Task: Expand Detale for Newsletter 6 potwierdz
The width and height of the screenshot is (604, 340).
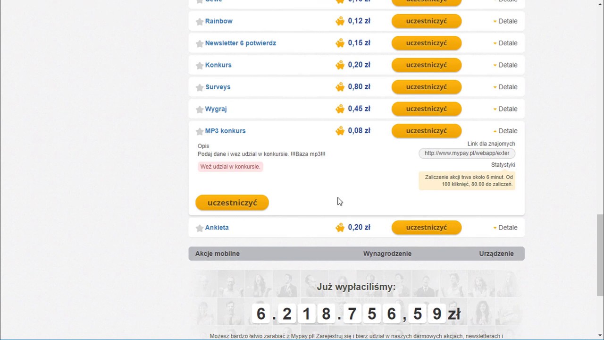Action: [x=505, y=43]
